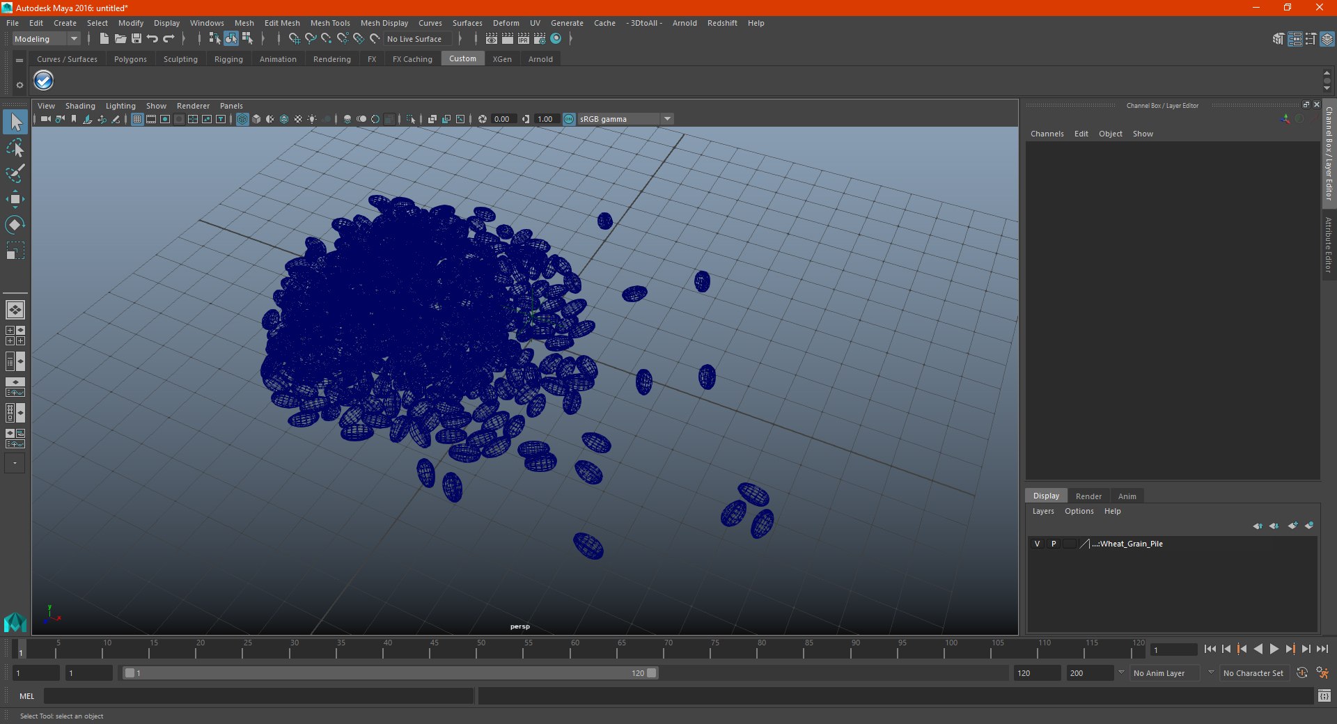Switch to the Anim layer tab
This screenshot has height=724, width=1337.
[x=1127, y=496]
